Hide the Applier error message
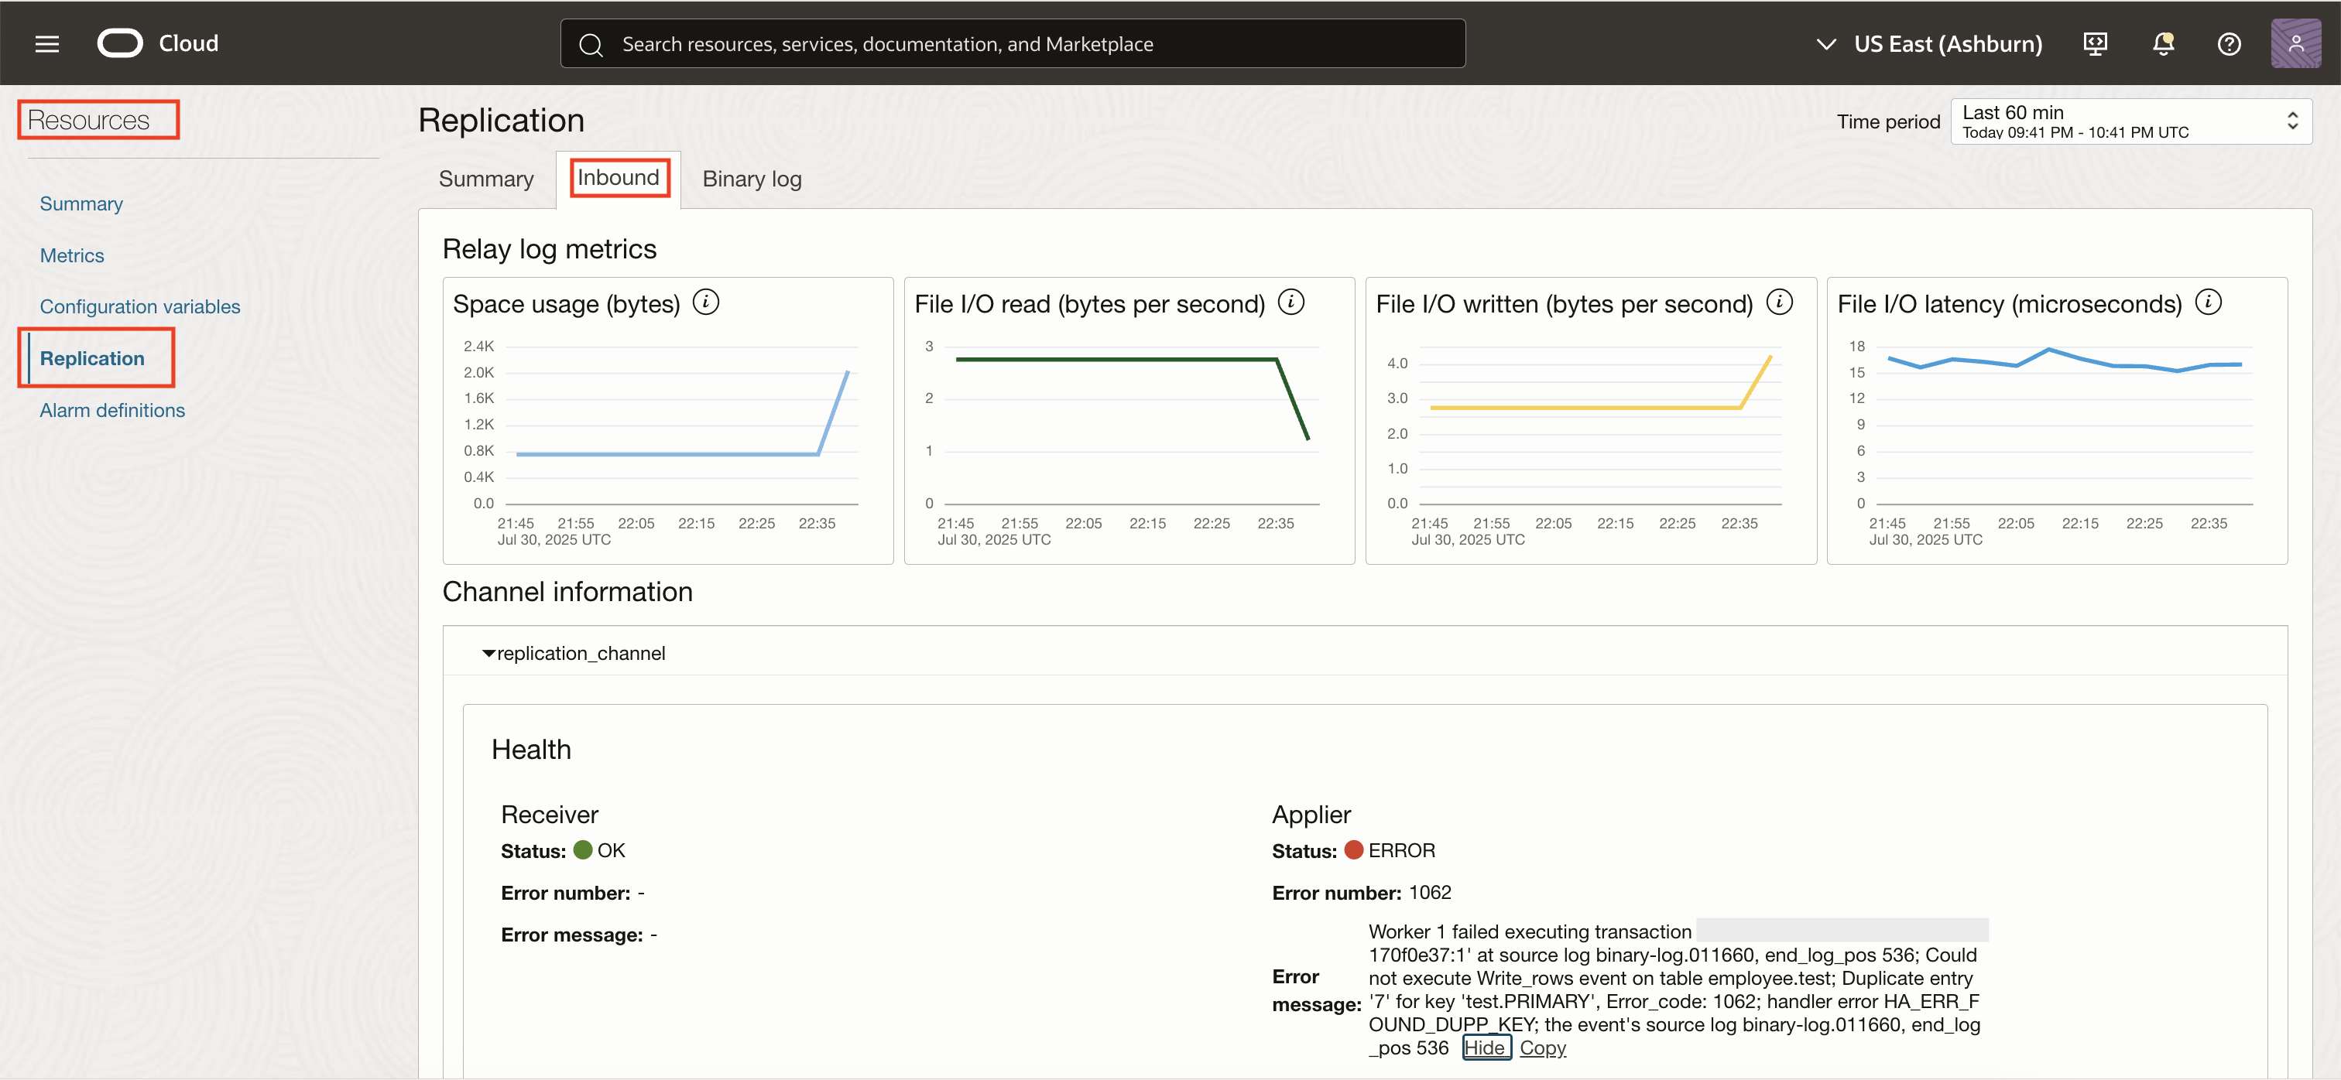Screen dimensions: 2341x1080 [1486, 1048]
